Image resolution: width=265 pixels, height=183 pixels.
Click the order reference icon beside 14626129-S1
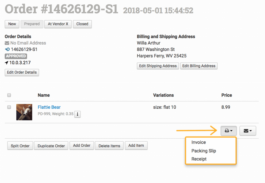click(x=7, y=49)
